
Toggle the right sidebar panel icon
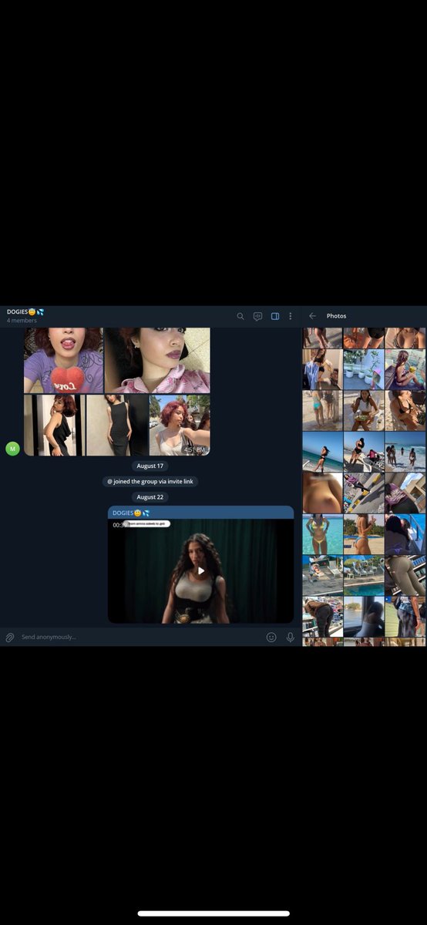[275, 316]
